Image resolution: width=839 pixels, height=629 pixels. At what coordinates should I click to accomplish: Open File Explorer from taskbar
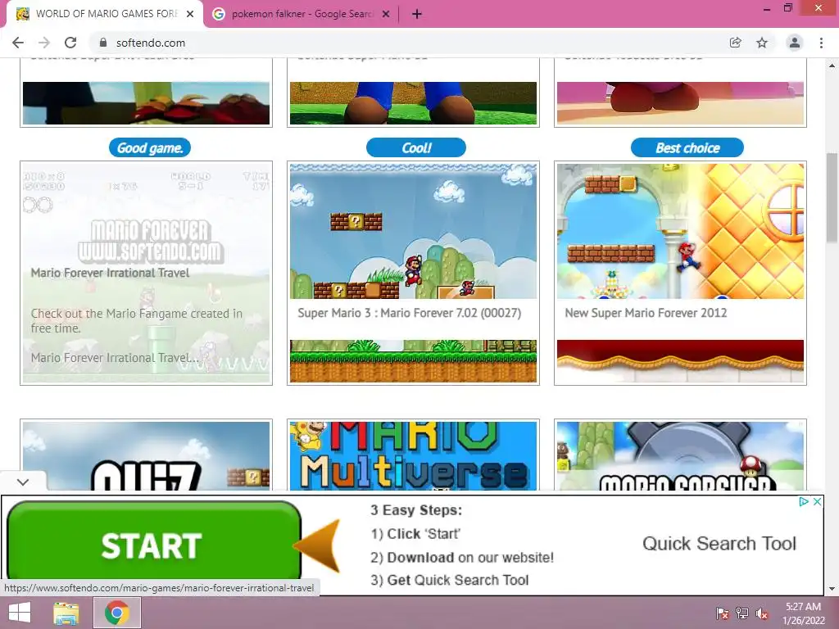tap(66, 613)
